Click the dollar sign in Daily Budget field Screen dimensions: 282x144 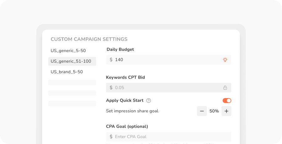pos(111,59)
